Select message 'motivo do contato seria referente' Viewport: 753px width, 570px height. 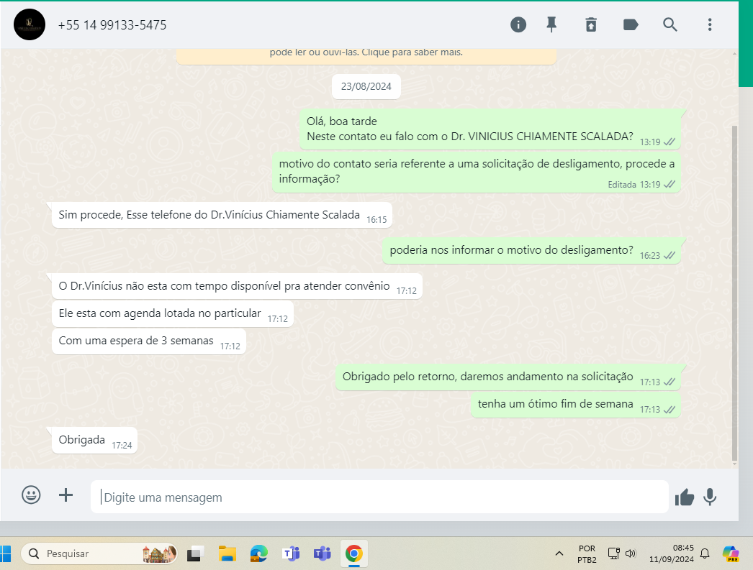[x=477, y=172]
